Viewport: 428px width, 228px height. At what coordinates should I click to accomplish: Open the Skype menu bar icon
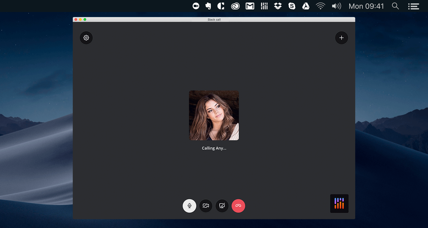(x=292, y=6)
